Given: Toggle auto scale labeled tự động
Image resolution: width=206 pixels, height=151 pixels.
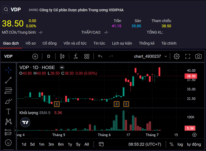Looking at the screenshot, I should coord(194,144).
